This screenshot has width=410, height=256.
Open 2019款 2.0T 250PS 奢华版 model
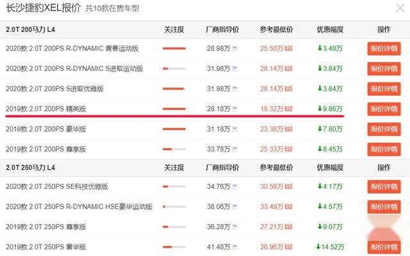point(45,247)
